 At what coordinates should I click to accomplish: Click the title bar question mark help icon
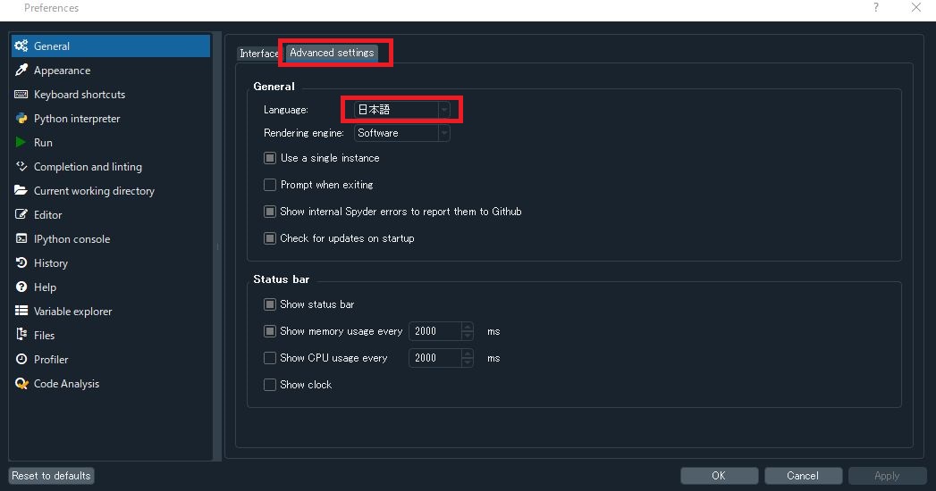point(876,8)
